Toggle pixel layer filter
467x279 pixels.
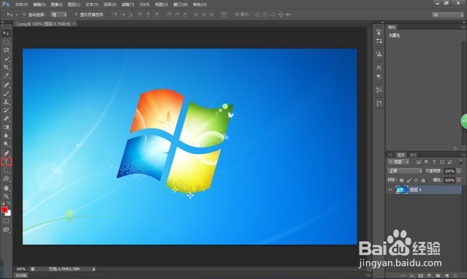418,162
